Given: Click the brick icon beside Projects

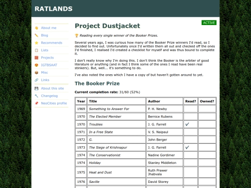Looking at the screenshot, I should coord(37,58).
